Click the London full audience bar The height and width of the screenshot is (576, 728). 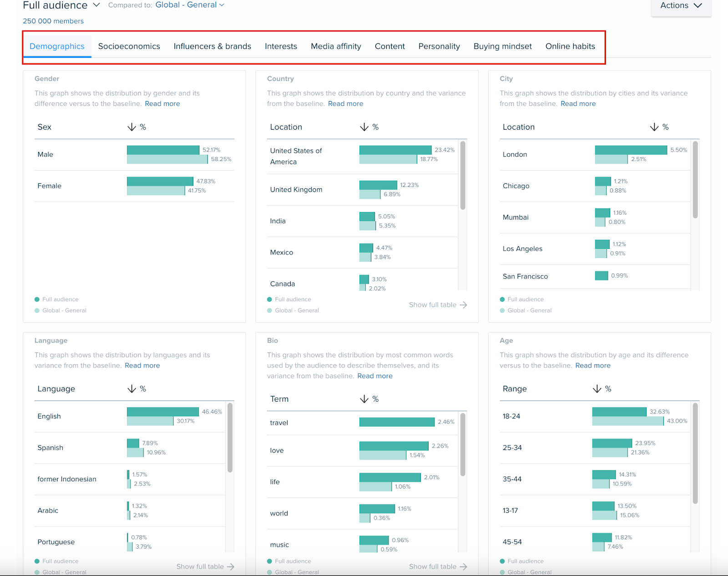click(x=631, y=150)
